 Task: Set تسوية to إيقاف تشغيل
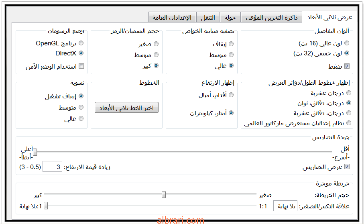pos(81,96)
